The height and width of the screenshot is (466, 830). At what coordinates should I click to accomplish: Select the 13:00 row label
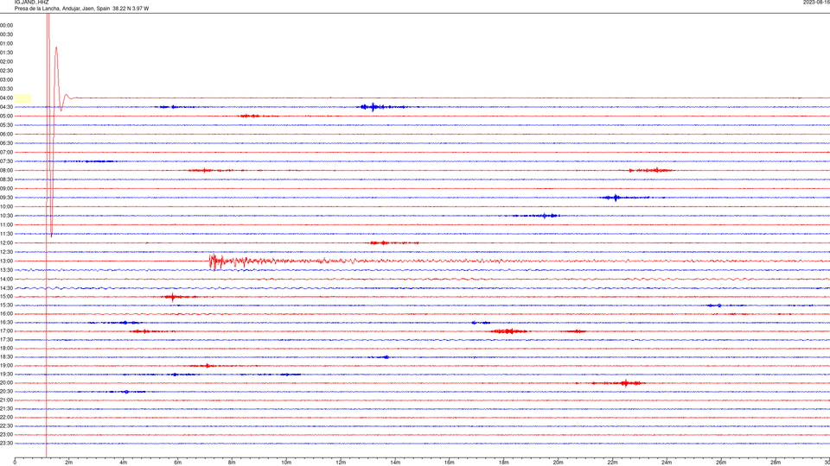pyautogui.click(x=6, y=261)
